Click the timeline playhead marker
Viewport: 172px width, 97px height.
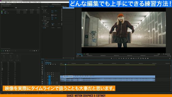coord(66,64)
